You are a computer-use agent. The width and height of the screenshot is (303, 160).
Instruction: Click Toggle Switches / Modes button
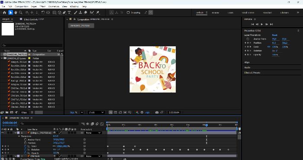pos(66,159)
